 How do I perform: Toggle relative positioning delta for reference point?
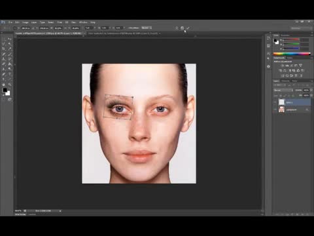pyautogui.click(x=33, y=28)
